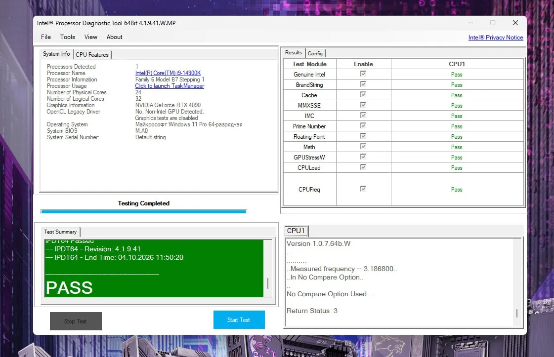Close the Processor Diagnostic Tool window

point(515,23)
